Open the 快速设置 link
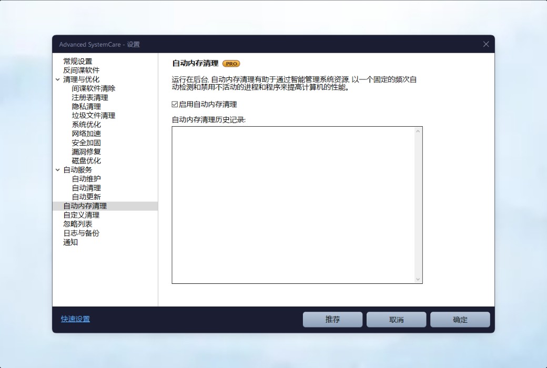547x368 pixels. pyautogui.click(x=75, y=319)
